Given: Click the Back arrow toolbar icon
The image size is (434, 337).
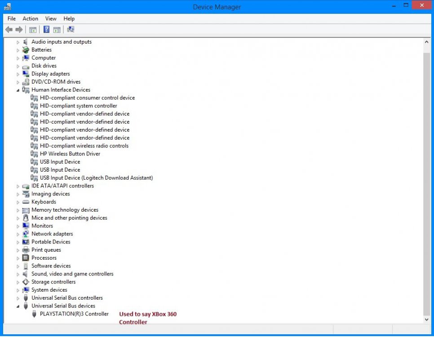Looking at the screenshot, I should tap(9, 30).
